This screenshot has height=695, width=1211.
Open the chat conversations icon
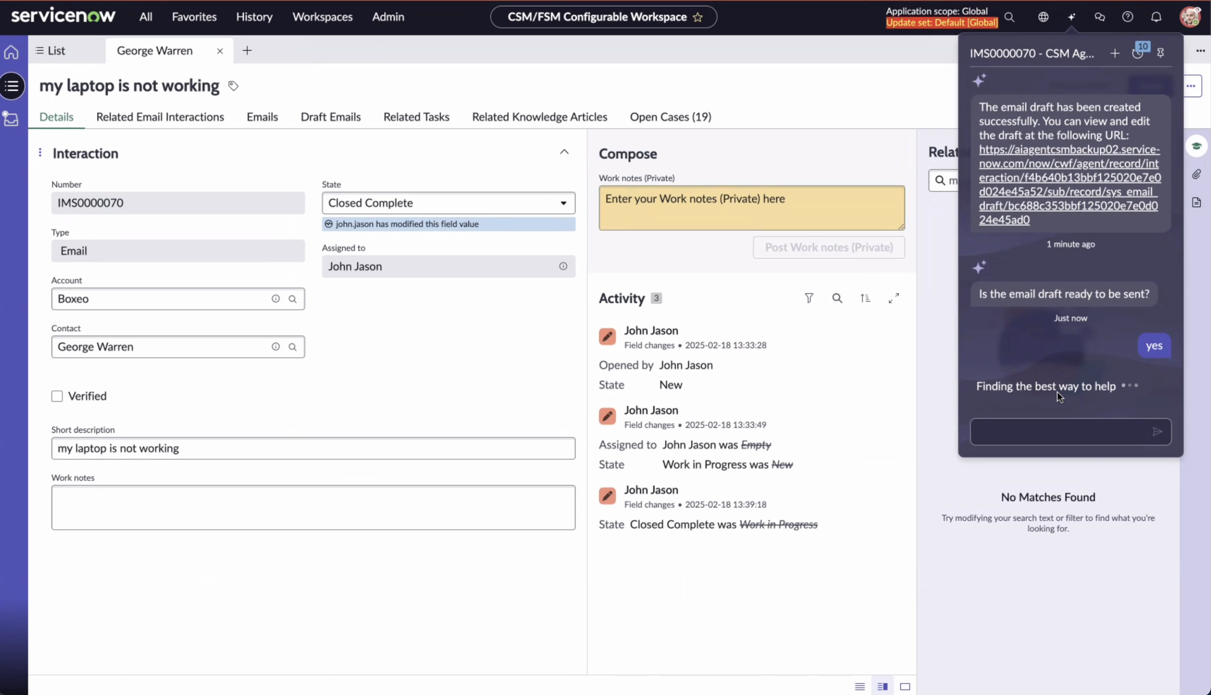[1100, 17]
